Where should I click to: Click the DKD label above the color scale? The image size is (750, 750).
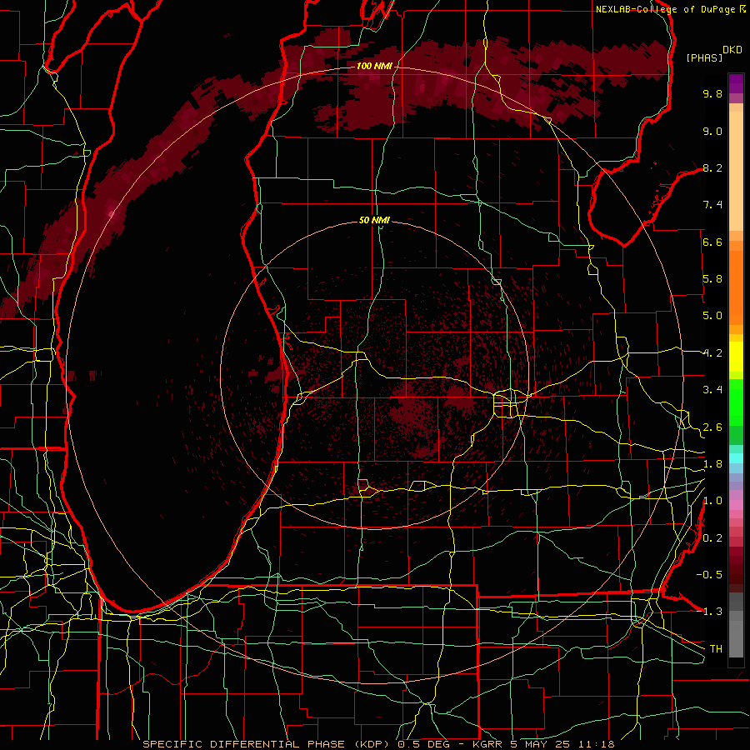(732, 50)
